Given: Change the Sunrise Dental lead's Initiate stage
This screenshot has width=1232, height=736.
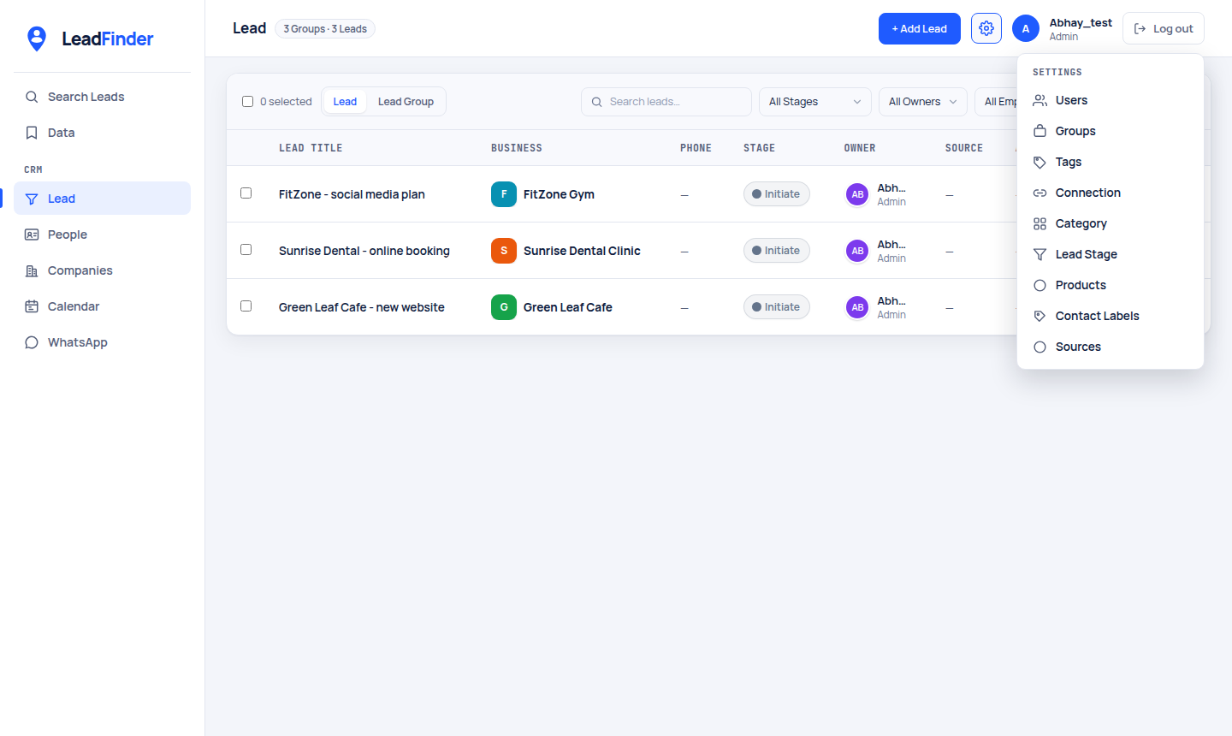Looking at the screenshot, I should click(776, 251).
